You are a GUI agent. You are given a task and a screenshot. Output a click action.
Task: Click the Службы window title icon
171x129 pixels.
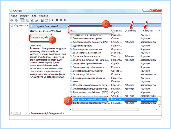point(11,11)
